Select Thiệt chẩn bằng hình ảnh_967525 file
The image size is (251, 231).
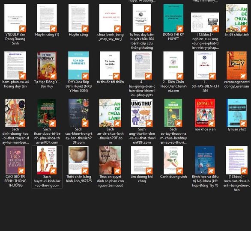[x=78, y=160]
